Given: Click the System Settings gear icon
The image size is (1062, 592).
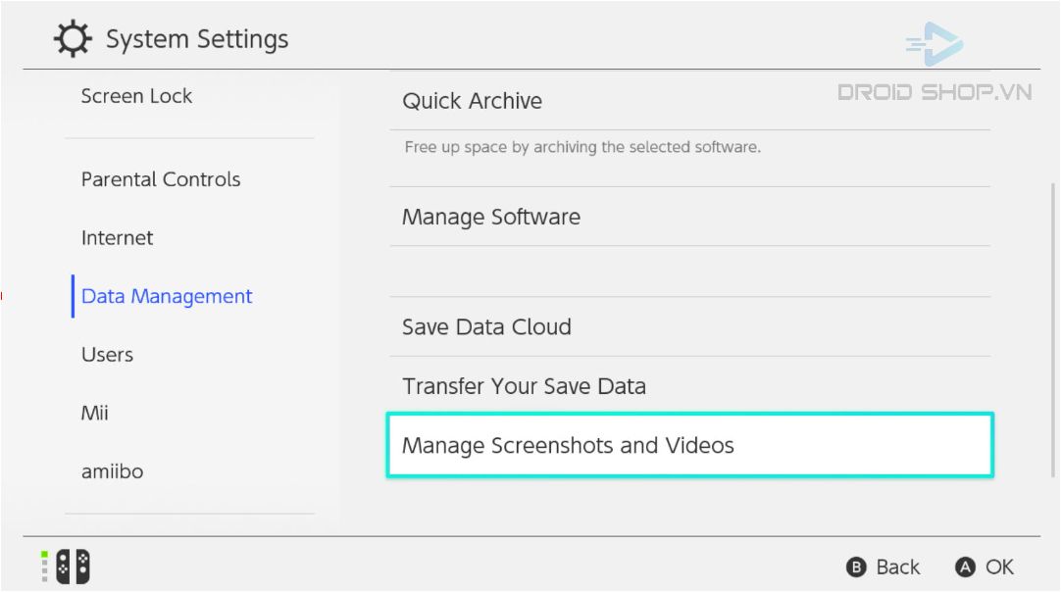Looking at the screenshot, I should pos(73,38).
